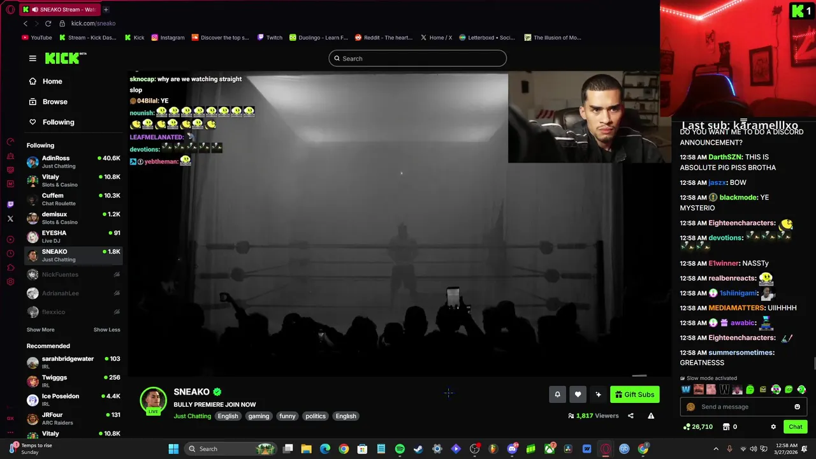Open chat settings gear

pos(773,426)
